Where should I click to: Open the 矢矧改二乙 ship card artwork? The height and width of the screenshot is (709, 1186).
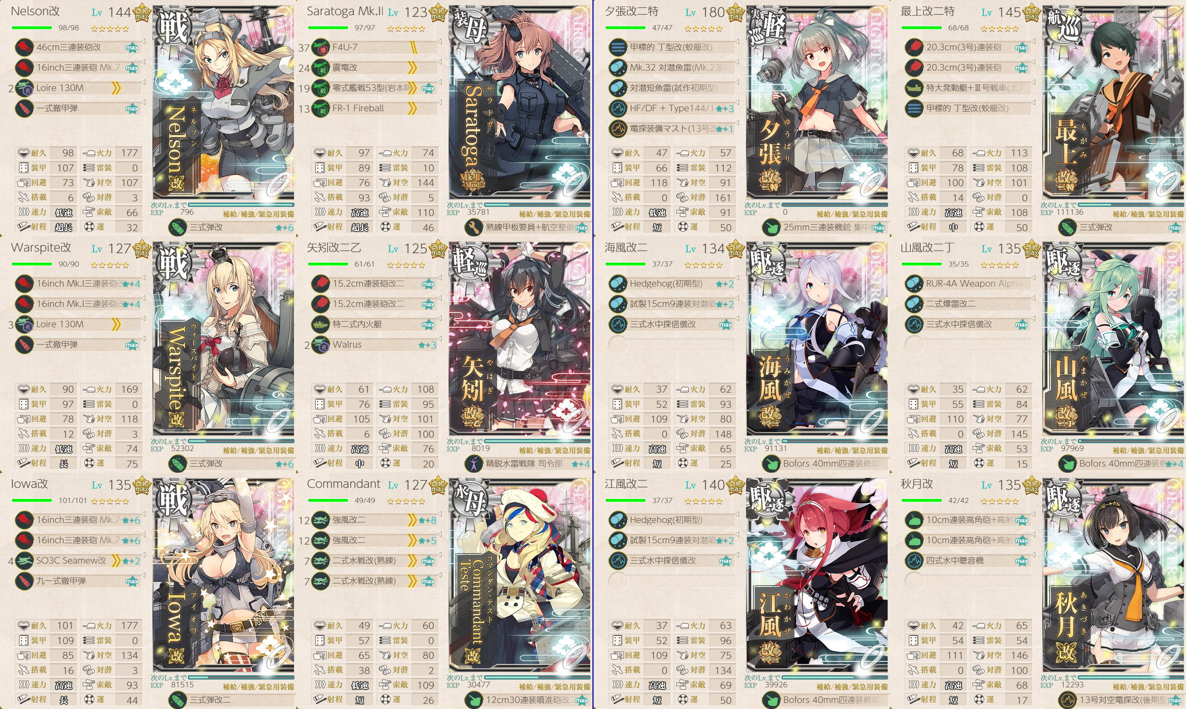(x=520, y=339)
